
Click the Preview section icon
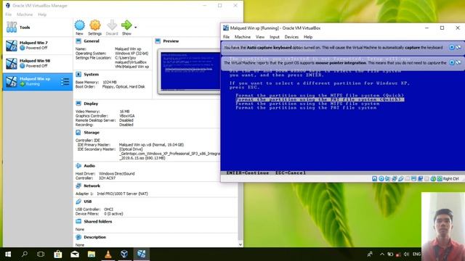158,41
